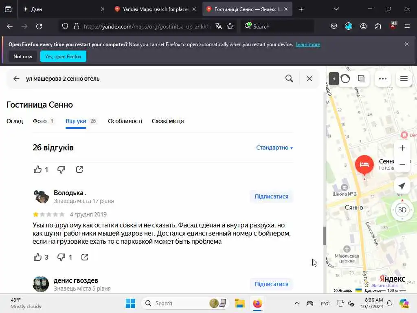
Task: Click the my location arrow button
Action: tap(402, 186)
